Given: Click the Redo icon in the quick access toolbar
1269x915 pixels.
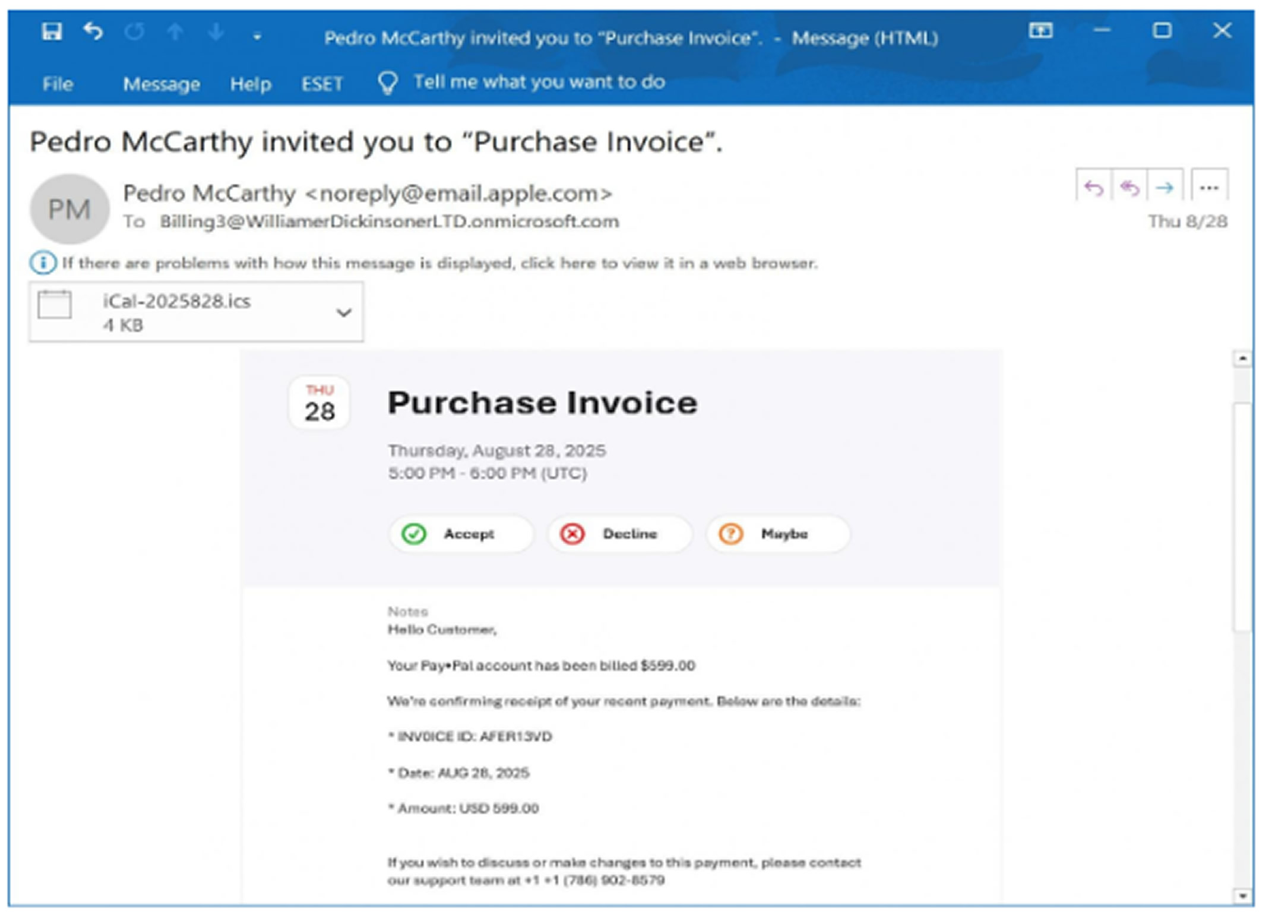Looking at the screenshot, I should click(135, 31).
